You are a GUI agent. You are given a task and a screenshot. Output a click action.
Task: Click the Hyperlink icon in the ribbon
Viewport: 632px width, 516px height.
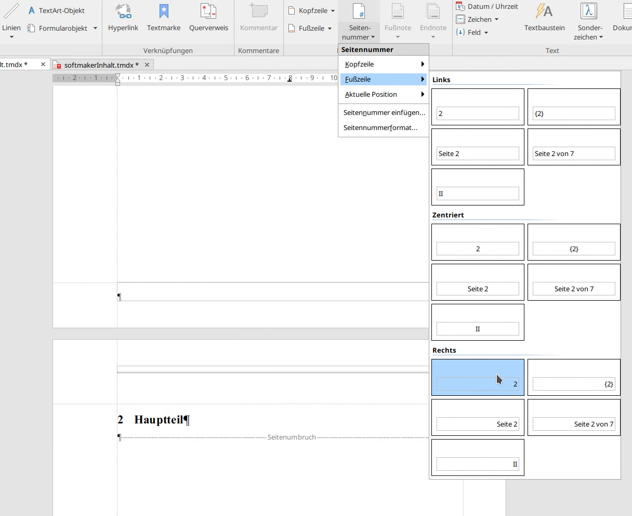pos(123,11)
